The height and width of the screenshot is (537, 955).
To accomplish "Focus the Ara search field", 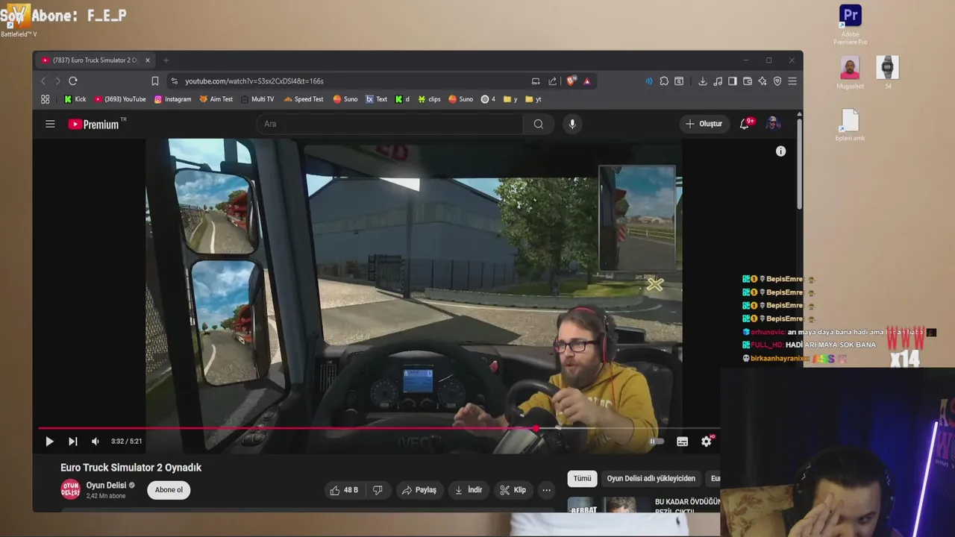I will 390,124.
